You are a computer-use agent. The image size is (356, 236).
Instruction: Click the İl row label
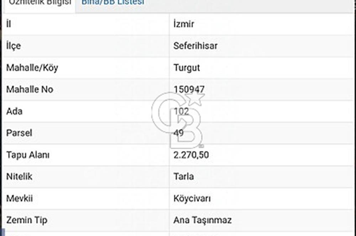click(8, 24)
